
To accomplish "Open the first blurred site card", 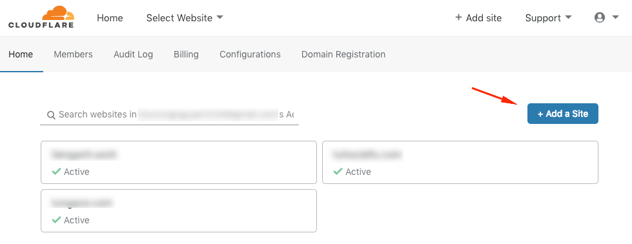I will click(x=179, y=162).
